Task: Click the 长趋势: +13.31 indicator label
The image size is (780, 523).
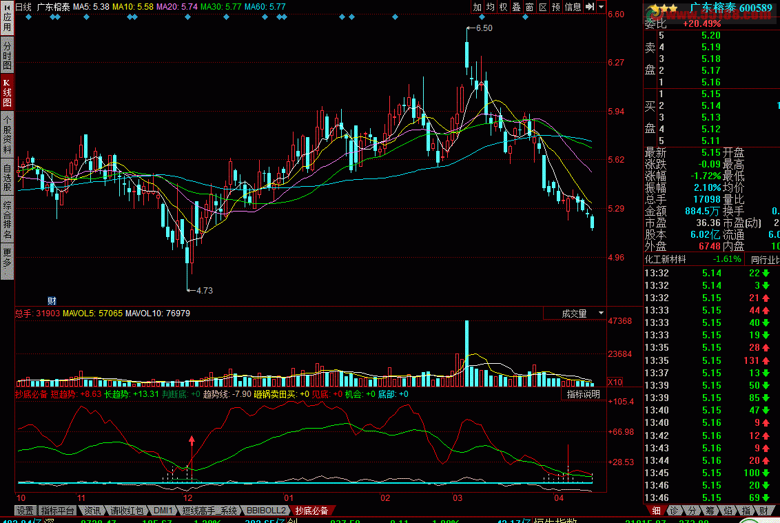Action: (132, 394)
